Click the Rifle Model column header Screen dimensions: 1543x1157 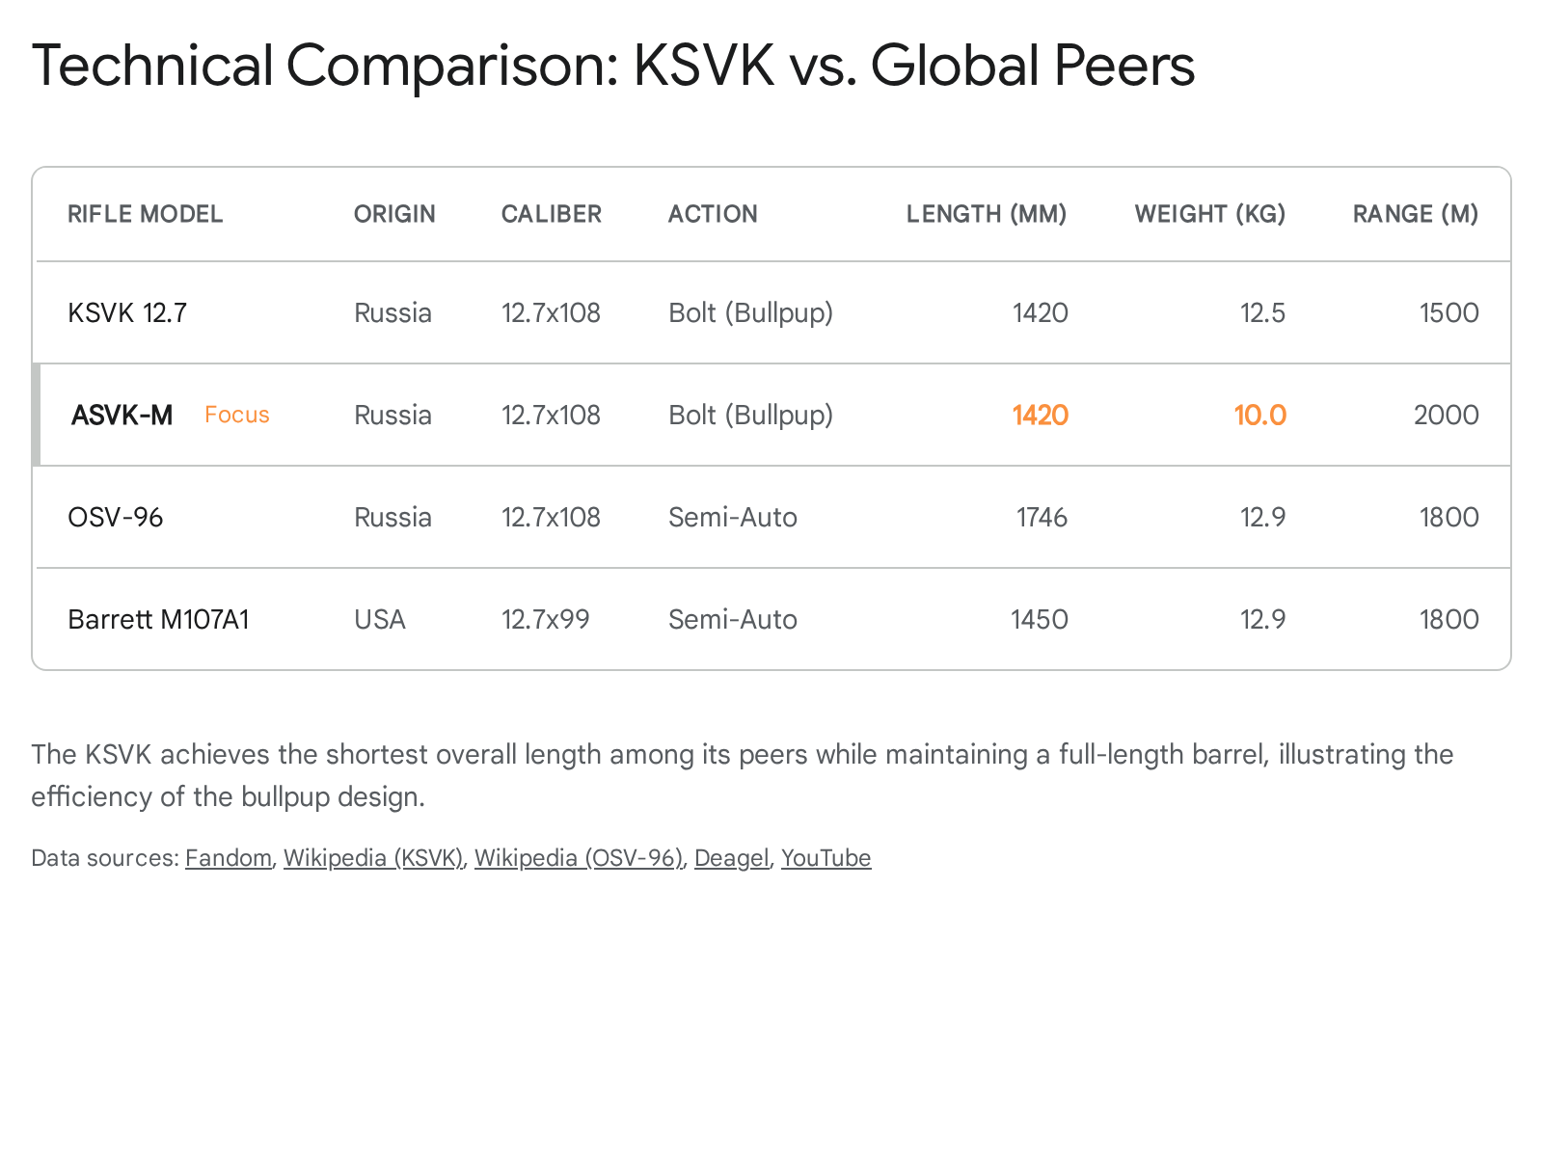click(x=145, y=214)
